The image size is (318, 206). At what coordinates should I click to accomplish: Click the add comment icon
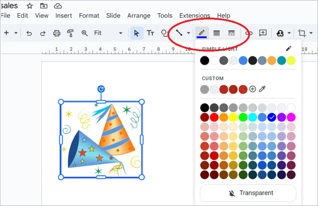coord(263,33)
